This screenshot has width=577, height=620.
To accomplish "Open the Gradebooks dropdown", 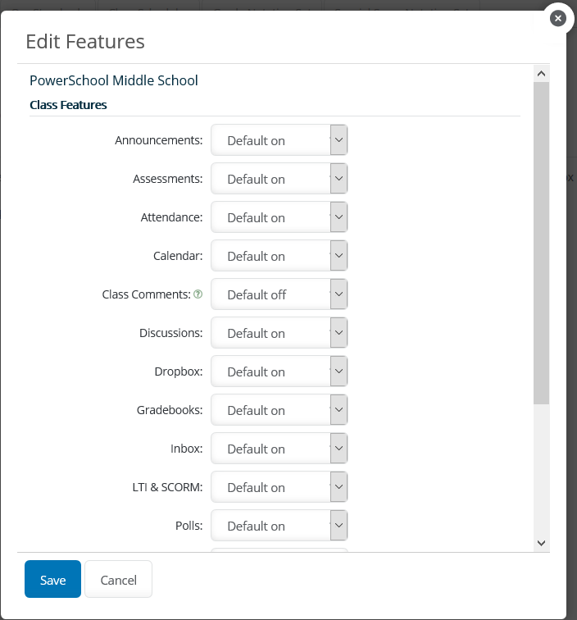I will pyautogui.click(x=279, y=410).
